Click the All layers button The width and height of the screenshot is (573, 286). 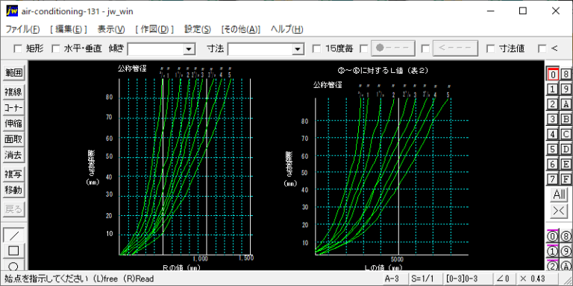(x=559, y=195)
